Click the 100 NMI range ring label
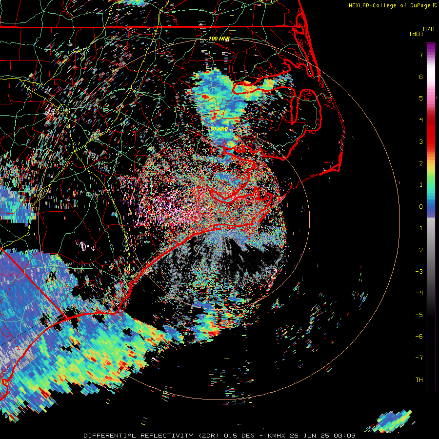This screenshot has height=439, width=439. (219, 39)
